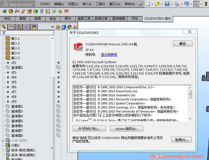Expand the 凸台-拉伸1 feature node

click(x=3, y=141)
